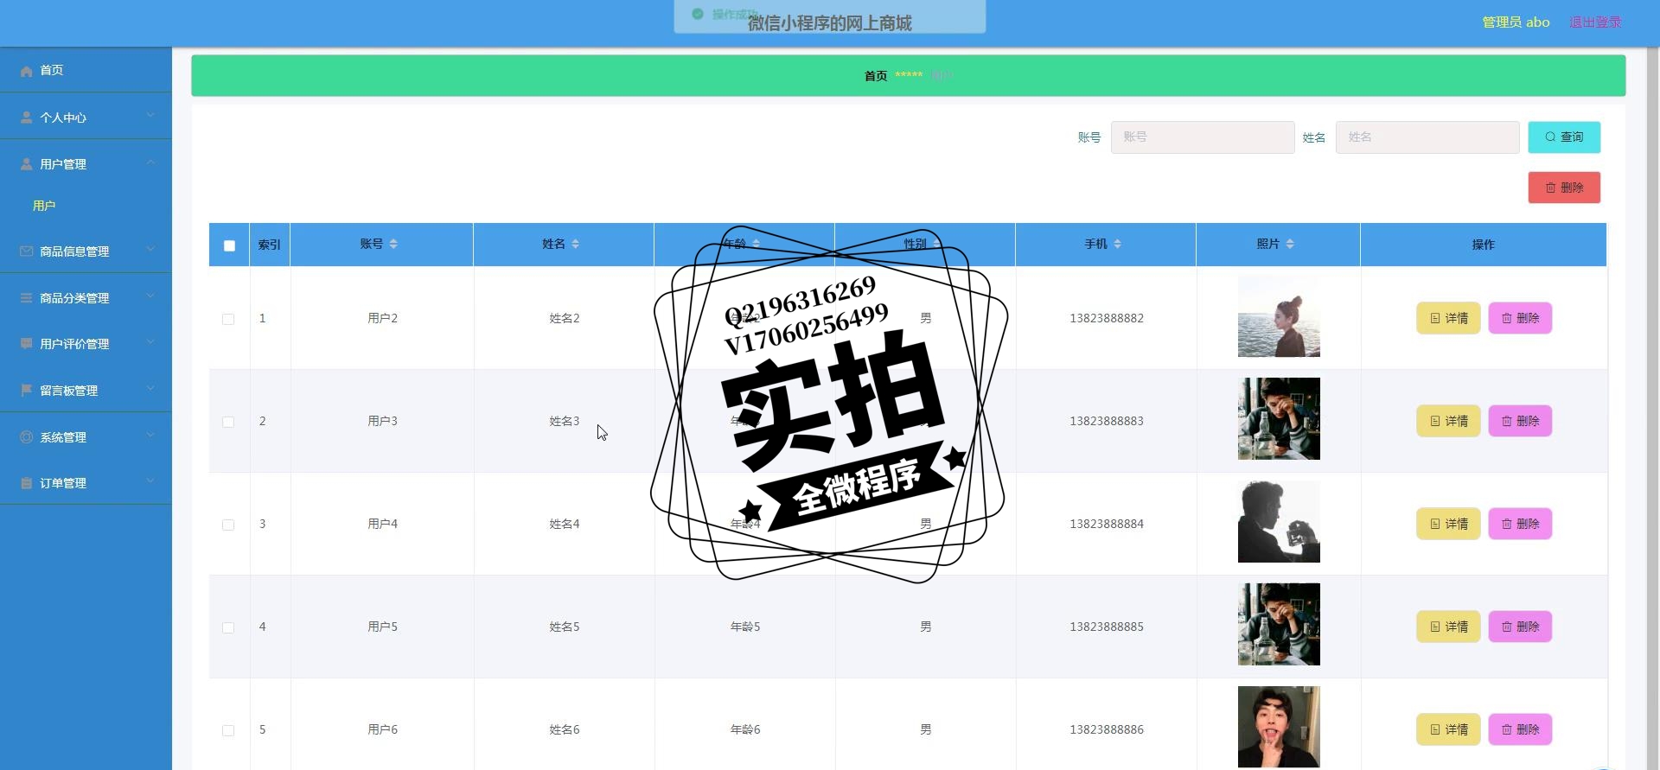
Task: Check the row checkbox for 用户6
Action: tap(228, 730)
